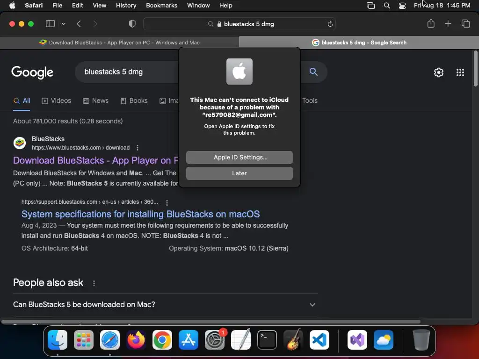Open the Window menu
The width and height of the screenshot is (479, 359).
tap(198, 5)
